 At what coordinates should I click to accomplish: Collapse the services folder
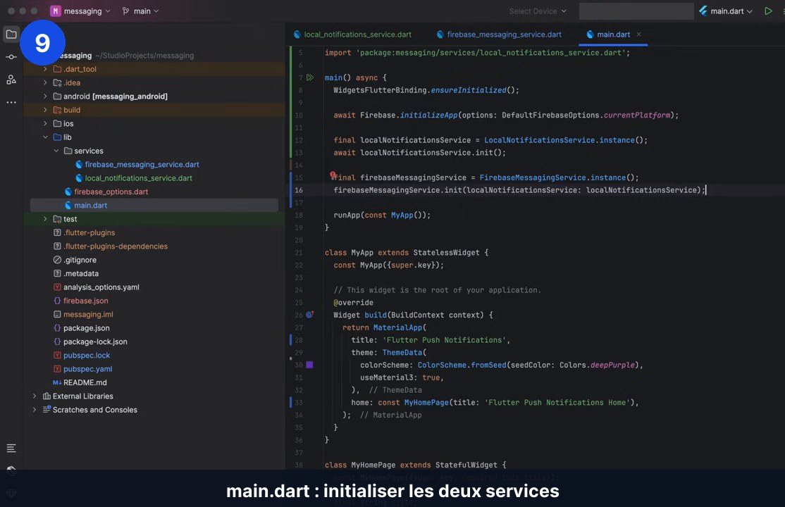[x=56, y=151]
